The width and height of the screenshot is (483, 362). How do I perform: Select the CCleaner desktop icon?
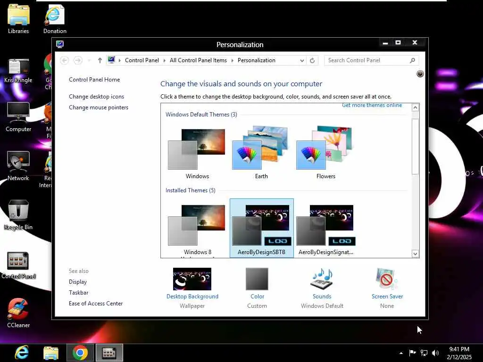18,313
